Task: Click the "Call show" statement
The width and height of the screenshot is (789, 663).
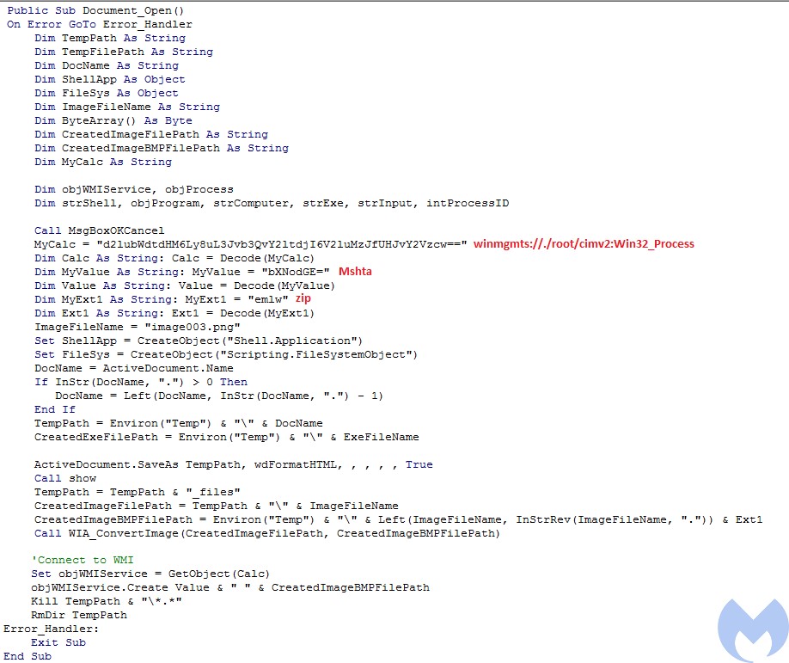Action: pyautogui.click(x=65, y=478)
